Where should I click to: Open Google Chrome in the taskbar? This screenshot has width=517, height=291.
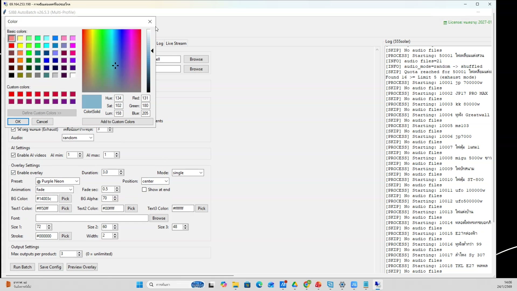click(307, 285)
